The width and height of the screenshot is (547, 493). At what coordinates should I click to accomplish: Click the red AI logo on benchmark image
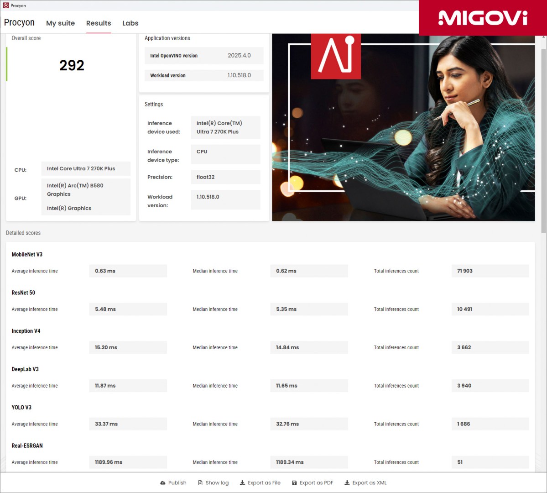click(336, 55)
